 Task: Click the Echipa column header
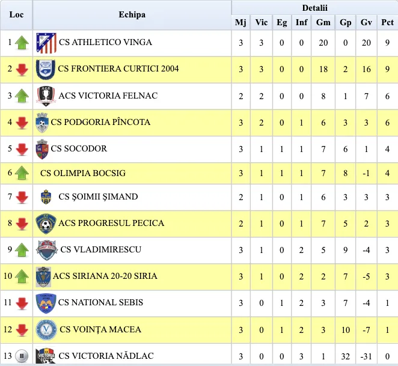point(132,14)
